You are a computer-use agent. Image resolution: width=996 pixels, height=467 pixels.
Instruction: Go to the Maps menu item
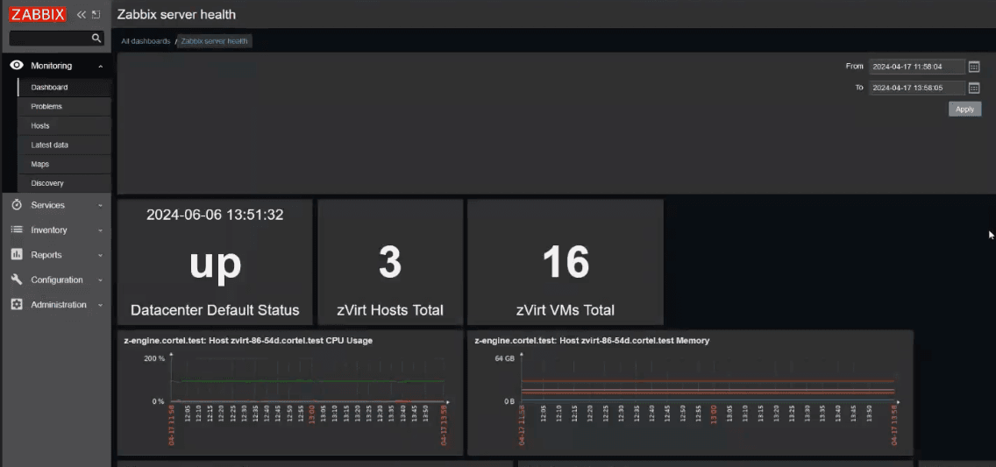pyautogui.click(x=40, y=165)
